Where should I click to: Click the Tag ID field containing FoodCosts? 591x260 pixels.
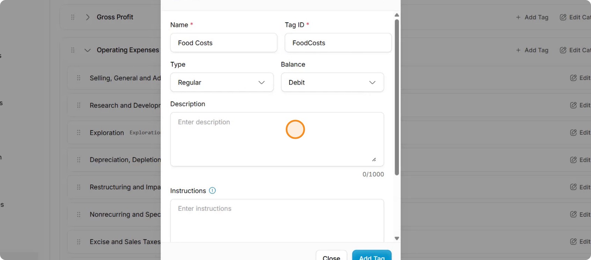[338, 43]
